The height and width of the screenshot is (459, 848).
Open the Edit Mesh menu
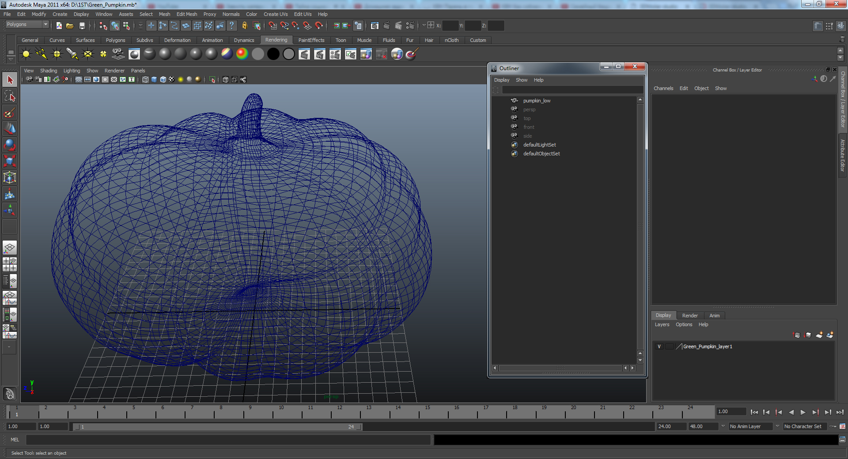[187, 14]
